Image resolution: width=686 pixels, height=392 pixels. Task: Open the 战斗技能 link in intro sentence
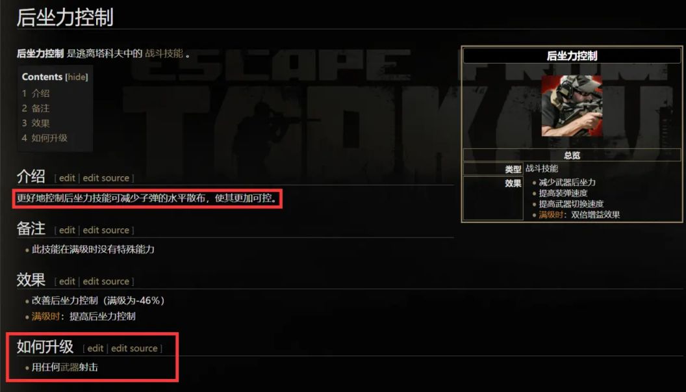tap(164, 53)
